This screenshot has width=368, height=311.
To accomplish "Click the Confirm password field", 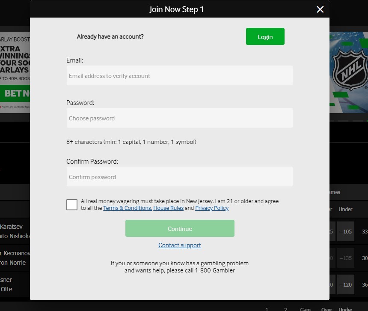I will coord(180,176).
